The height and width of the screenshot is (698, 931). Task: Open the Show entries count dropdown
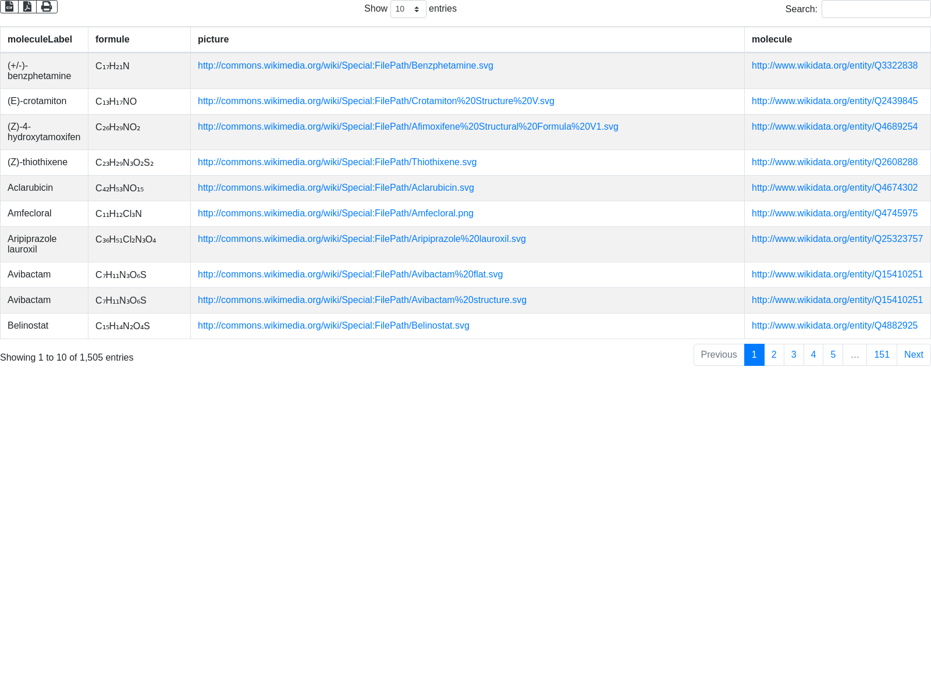(x=408, y=9)
